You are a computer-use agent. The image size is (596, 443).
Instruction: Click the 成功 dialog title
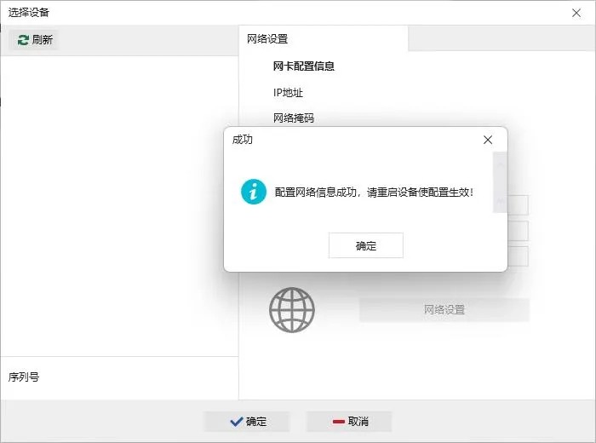coord(242,140)
